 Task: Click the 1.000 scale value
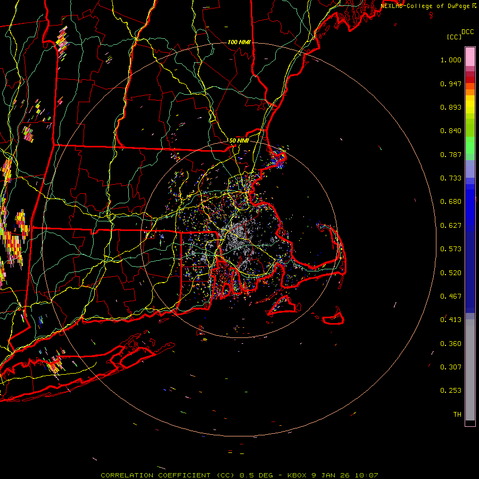click(451, 60)
